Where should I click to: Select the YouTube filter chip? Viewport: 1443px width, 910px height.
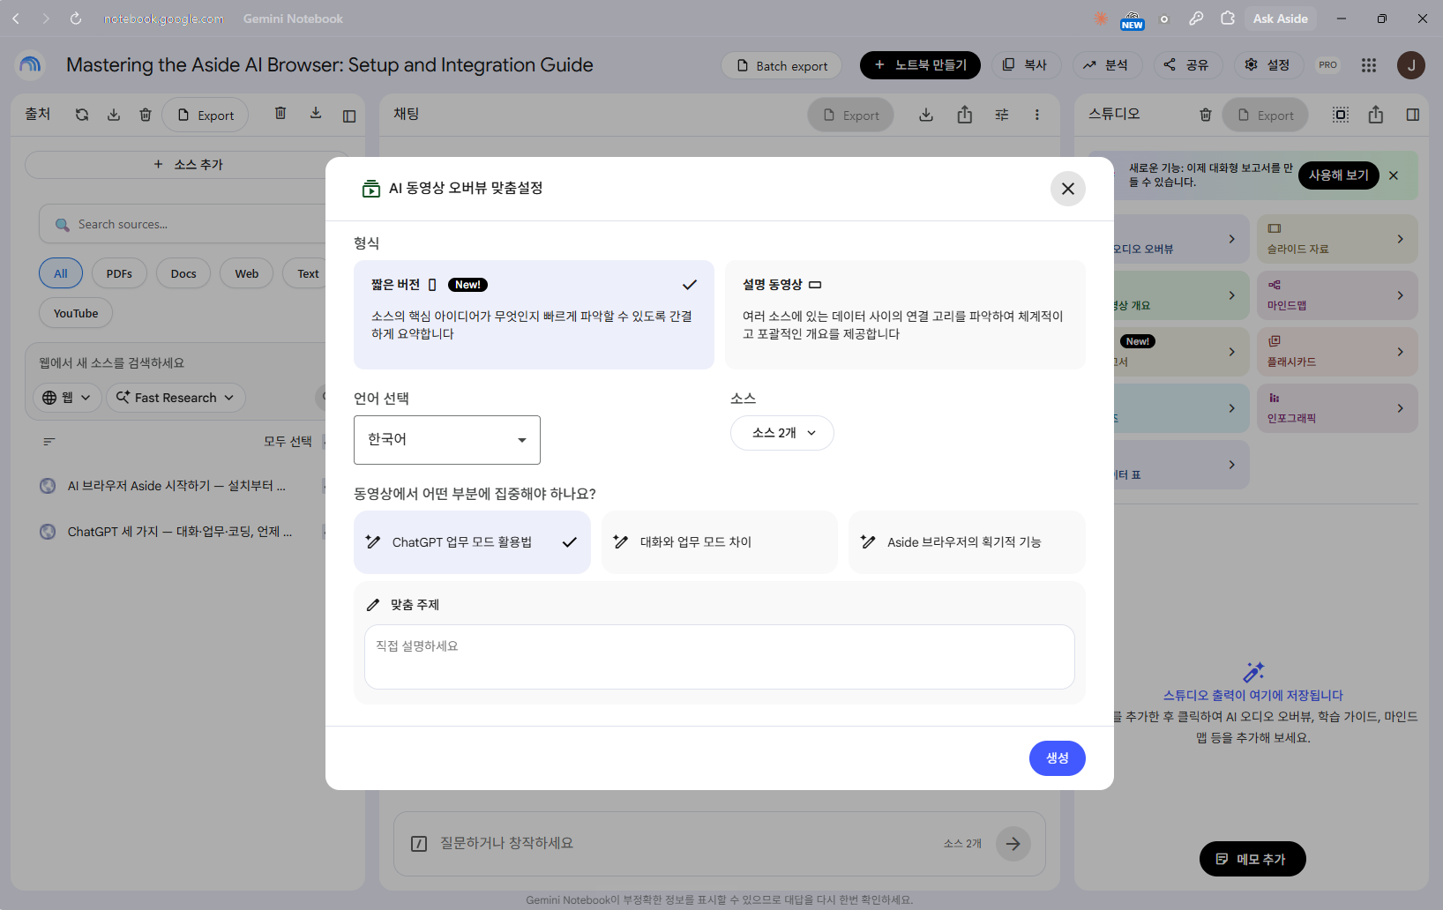(76, 313)
